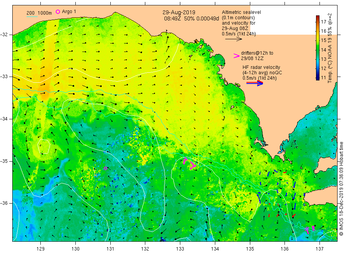Click the 136 longitude axis label

[284, 249]
